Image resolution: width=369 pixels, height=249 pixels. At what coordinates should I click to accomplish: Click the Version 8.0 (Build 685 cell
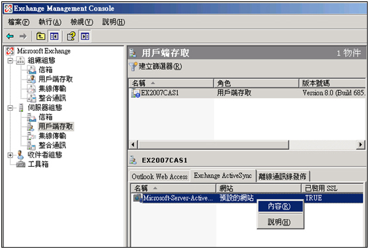[x=333, y=93]
